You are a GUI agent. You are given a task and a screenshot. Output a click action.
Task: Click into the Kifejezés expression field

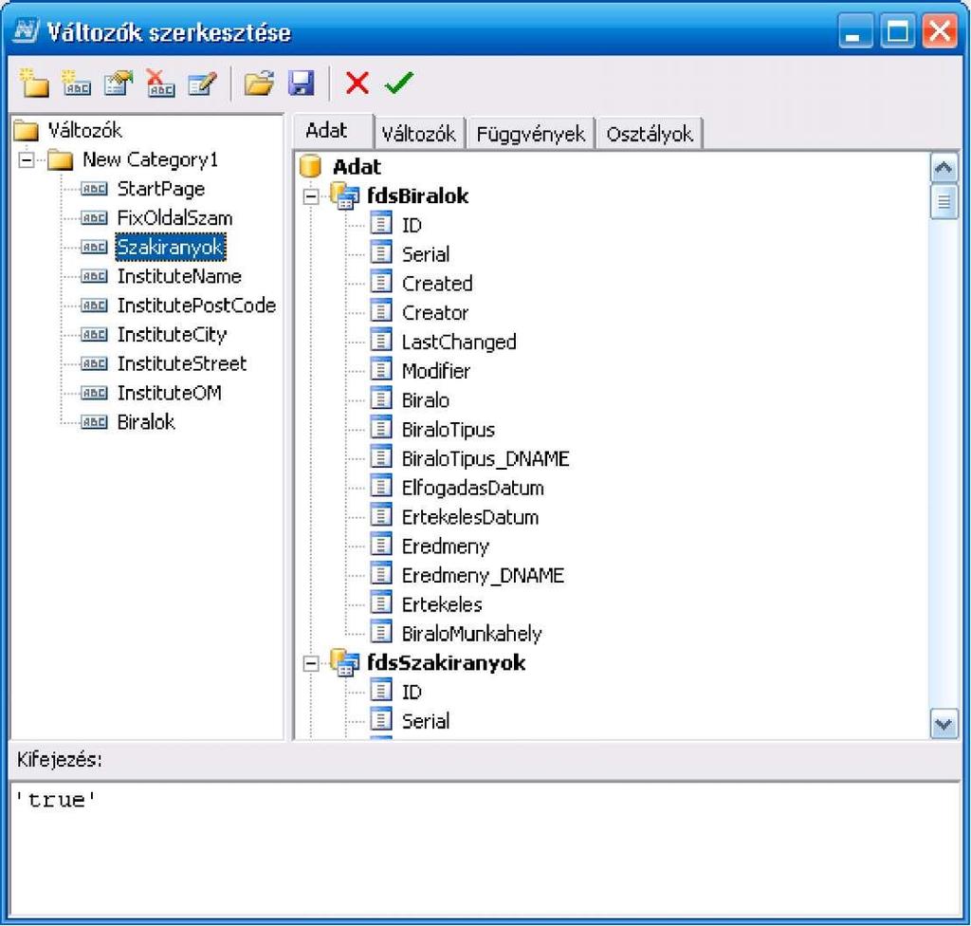click(485, 849)
